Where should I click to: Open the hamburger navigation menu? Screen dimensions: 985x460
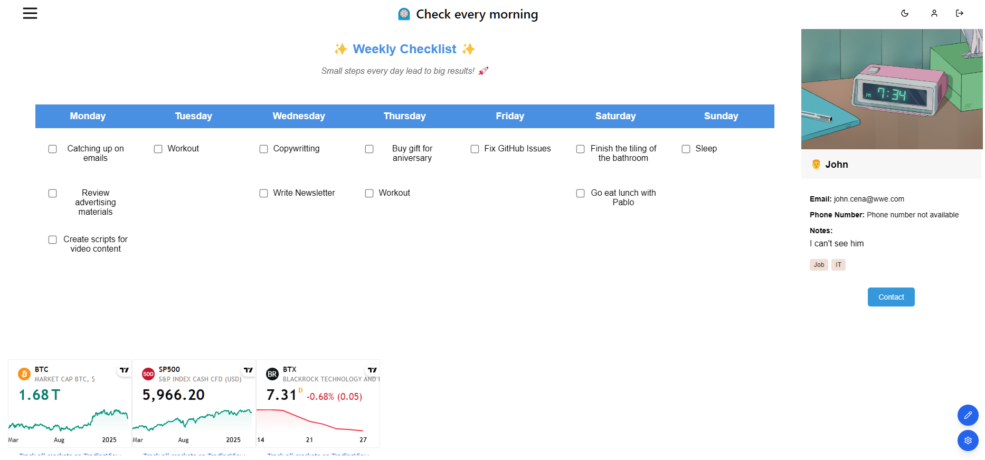click(30, 13)
